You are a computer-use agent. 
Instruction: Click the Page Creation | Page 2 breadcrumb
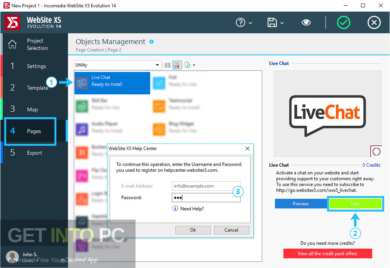pyautogui.click(x=98, y=50)
